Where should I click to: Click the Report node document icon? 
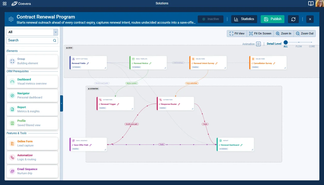220,141
